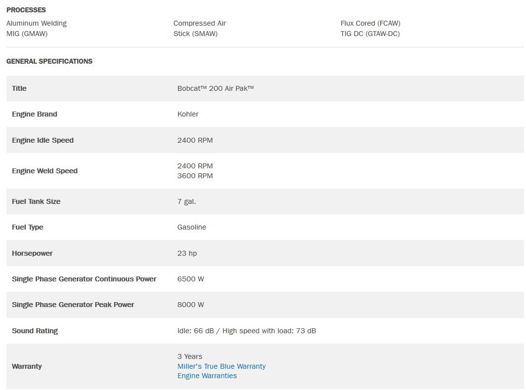The image size is (526, 390).
Task: Click the GENERAL SPECIFICATIONS heading
Action: coord(49,61)
